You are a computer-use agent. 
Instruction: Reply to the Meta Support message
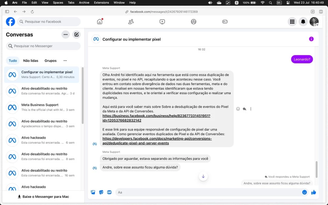pos(244,109)
